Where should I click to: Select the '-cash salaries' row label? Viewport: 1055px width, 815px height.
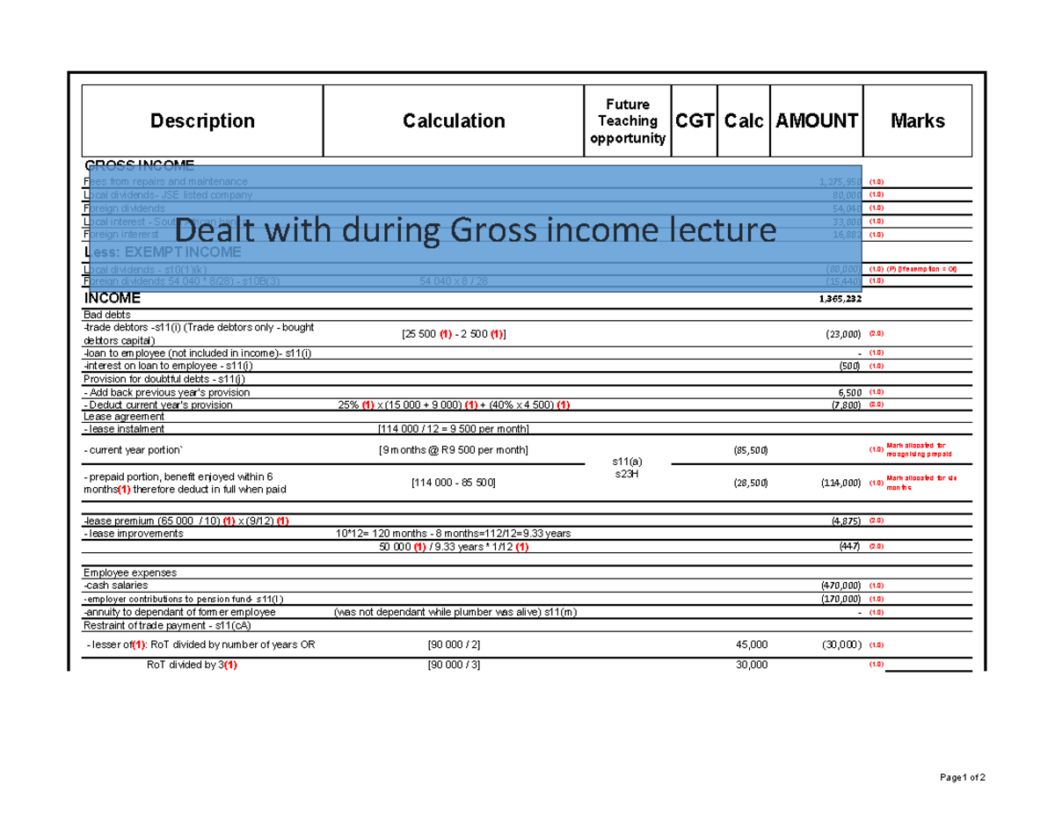coord(116,586)
